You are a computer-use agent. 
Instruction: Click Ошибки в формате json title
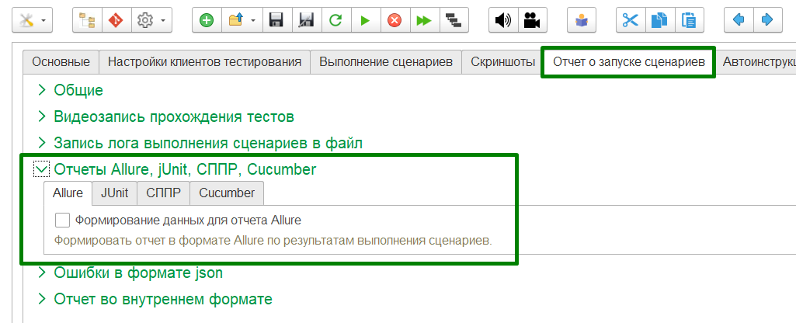tap(138, 273)
